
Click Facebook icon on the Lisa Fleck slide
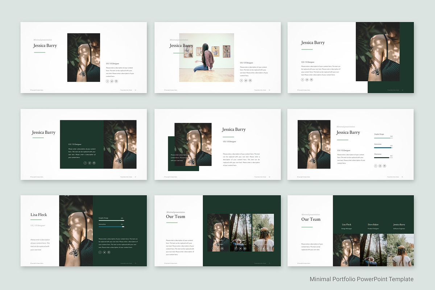[x=100, y=252]
